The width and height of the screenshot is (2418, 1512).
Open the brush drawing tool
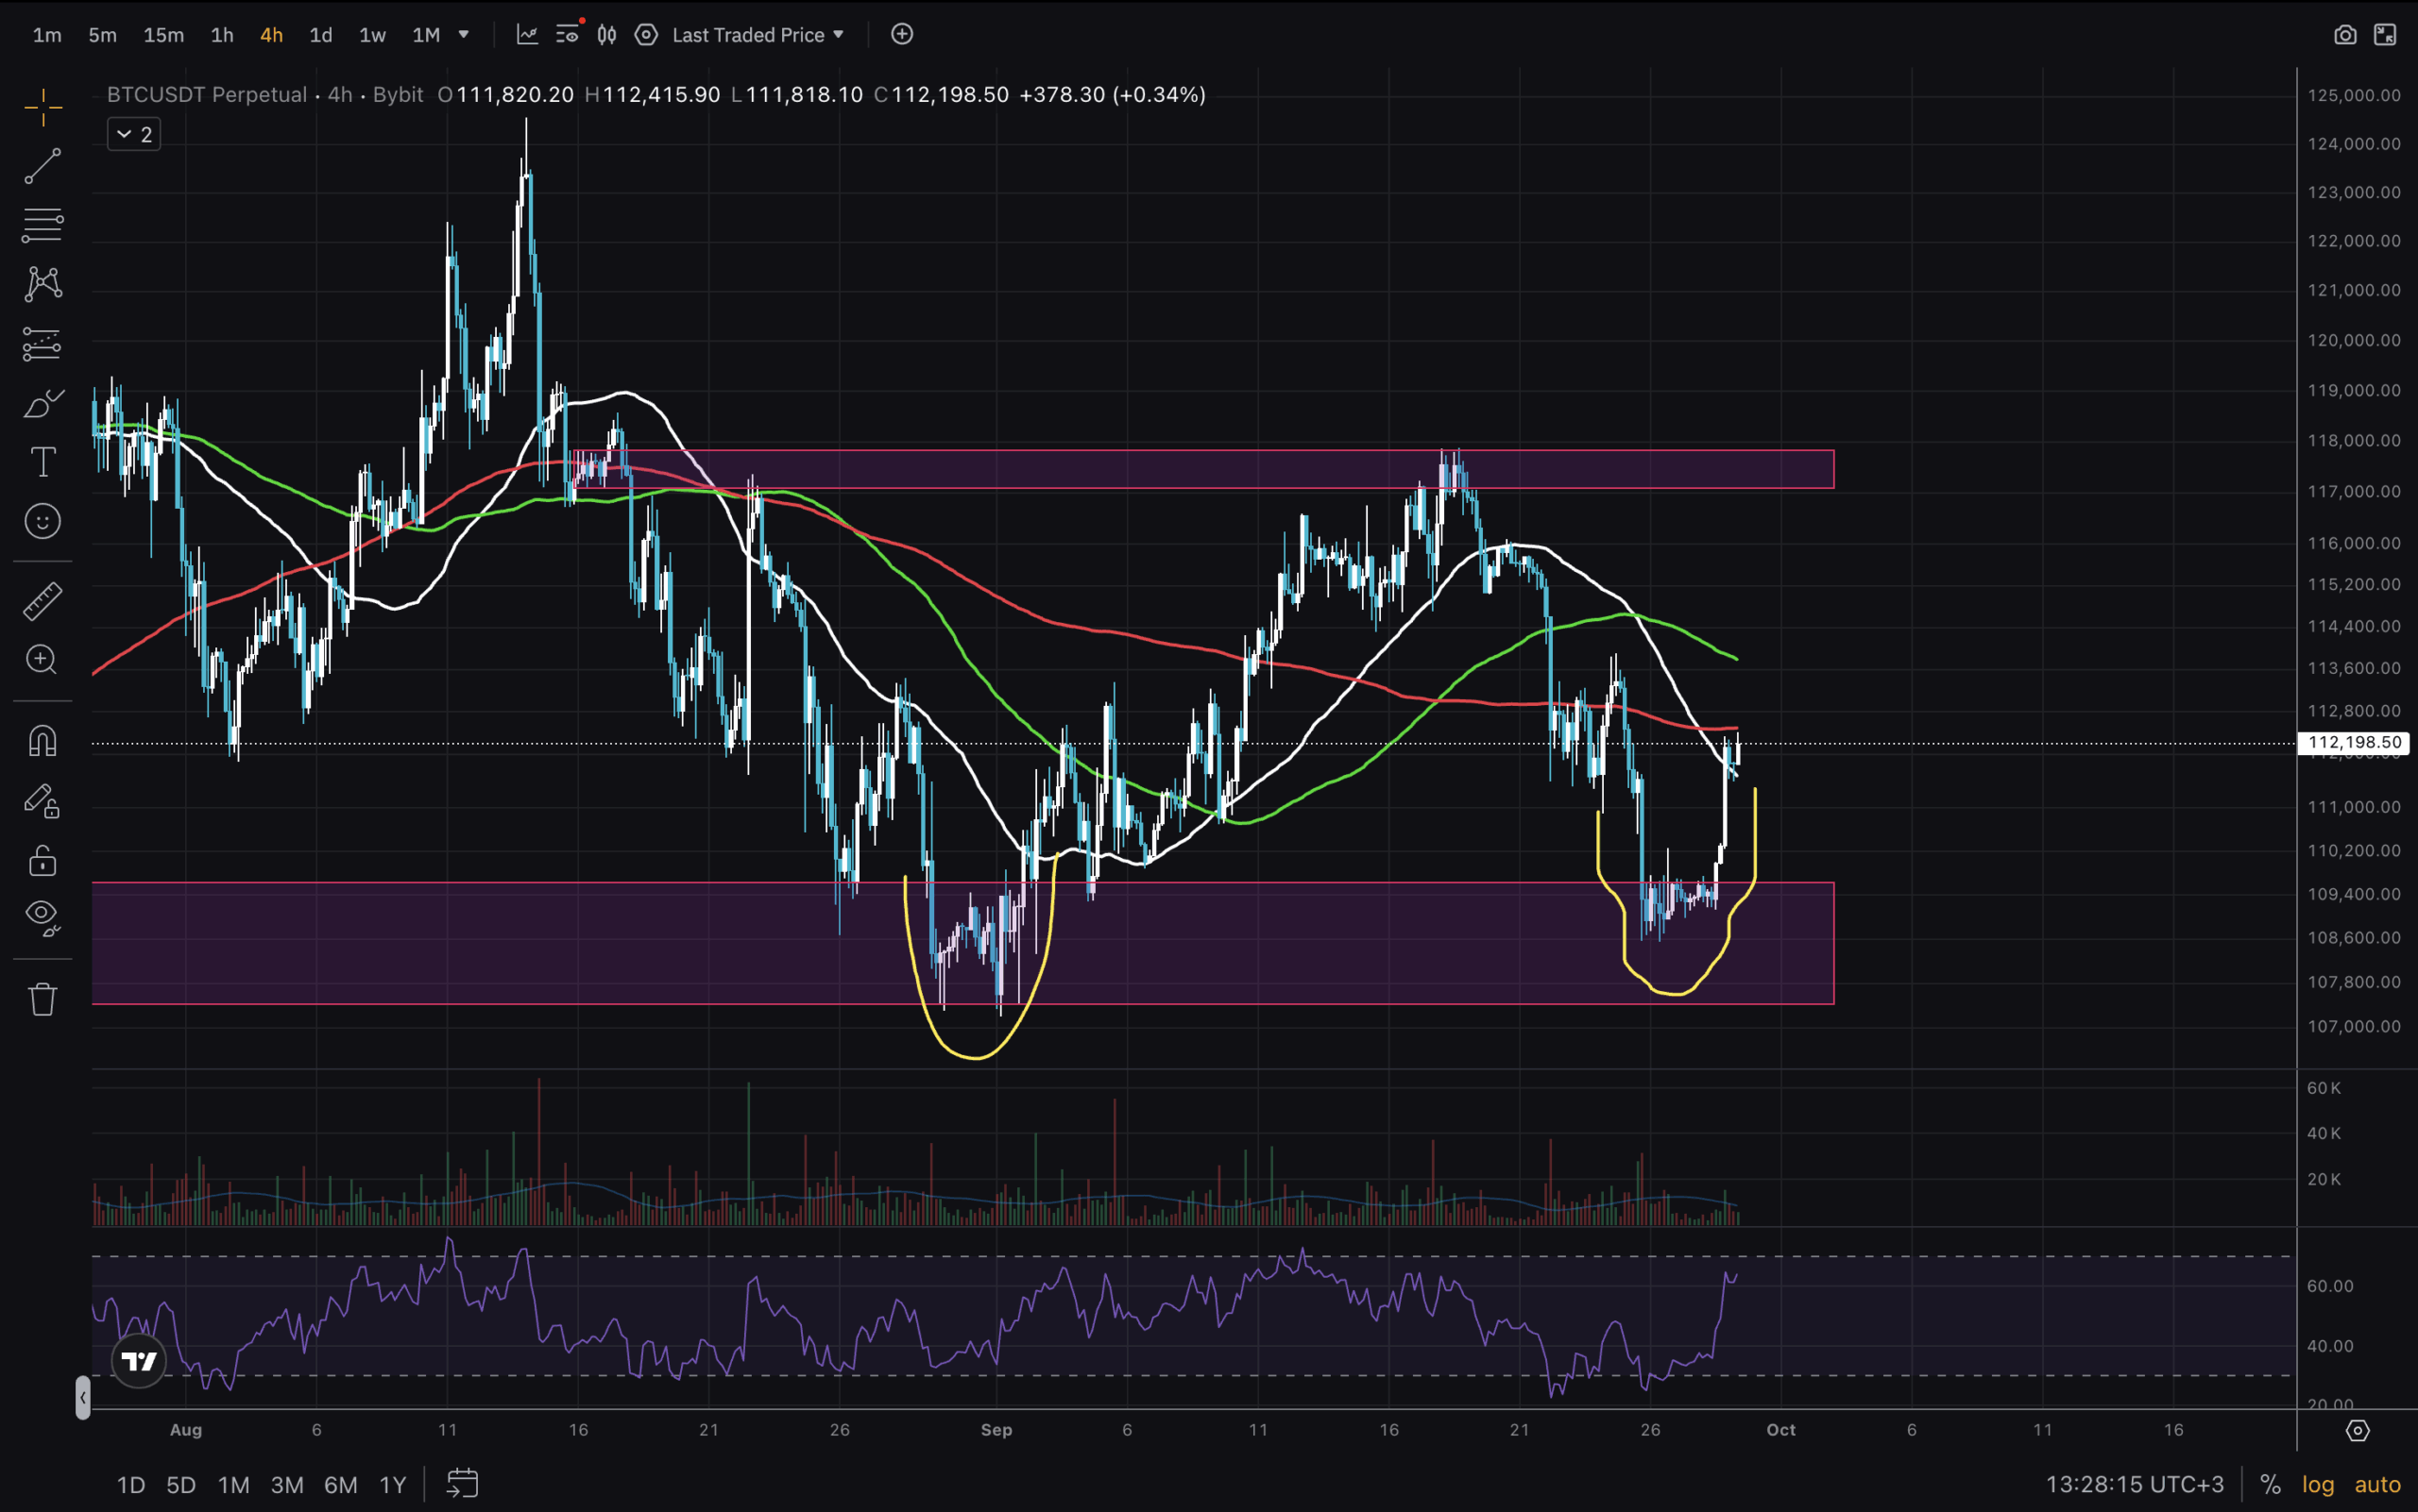pos(43,403)
